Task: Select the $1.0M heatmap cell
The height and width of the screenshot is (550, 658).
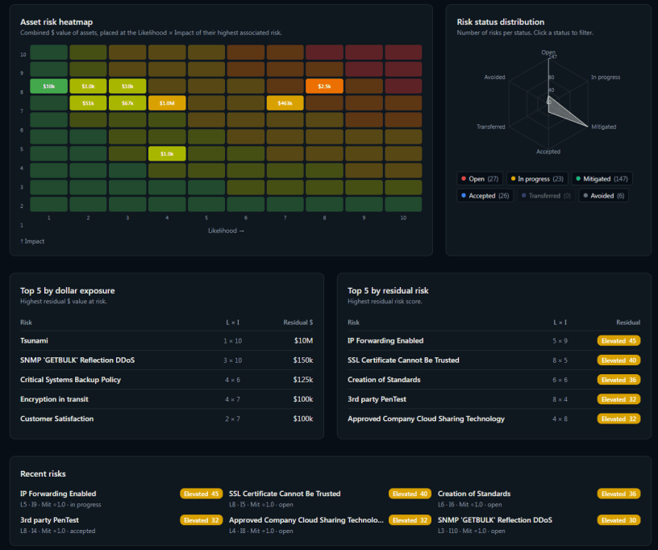Action: 167,103
